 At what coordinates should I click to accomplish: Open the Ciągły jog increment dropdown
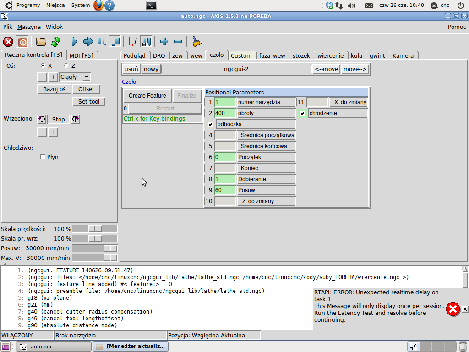click(87, 77)
